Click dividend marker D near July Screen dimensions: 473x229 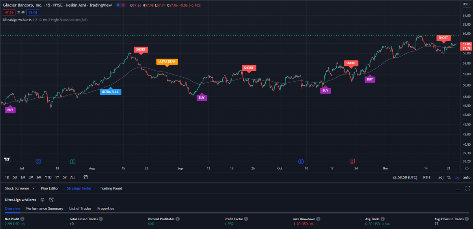pyautogui.click(x=38, y=161)
